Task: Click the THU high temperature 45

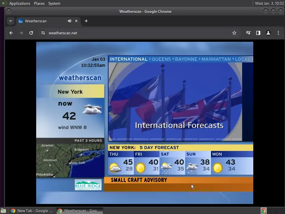Action: tap(128, 162)
